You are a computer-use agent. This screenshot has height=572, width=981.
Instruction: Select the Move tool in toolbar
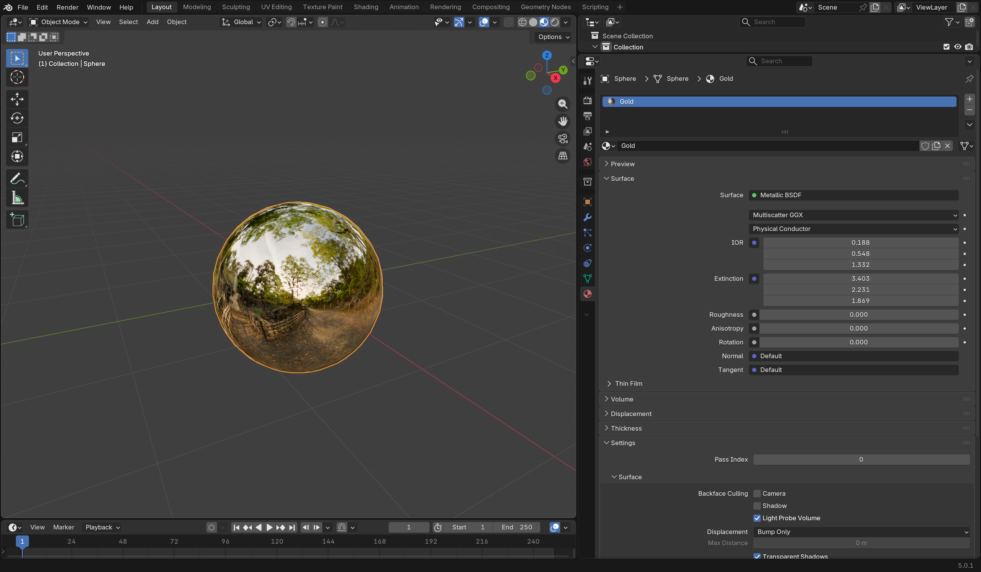click(x=17, y=99)
